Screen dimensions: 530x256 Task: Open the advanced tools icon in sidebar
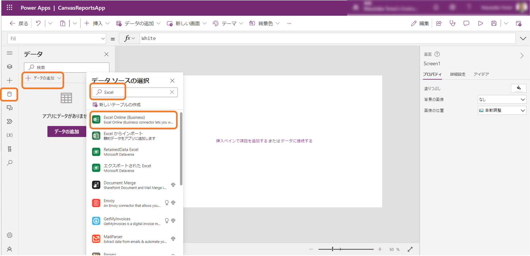(10, 149)
